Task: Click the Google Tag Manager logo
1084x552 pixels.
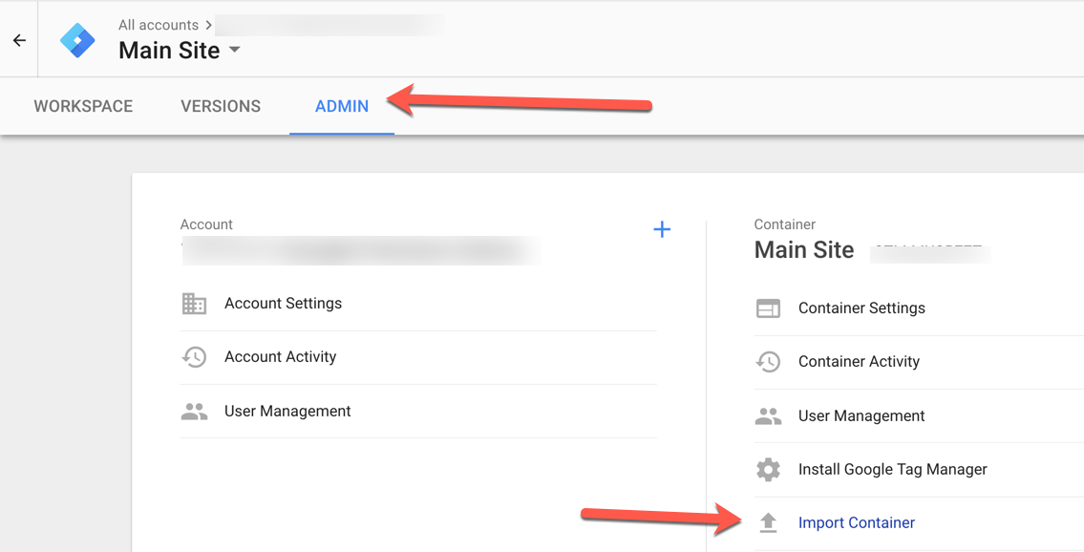Action: 77,40
